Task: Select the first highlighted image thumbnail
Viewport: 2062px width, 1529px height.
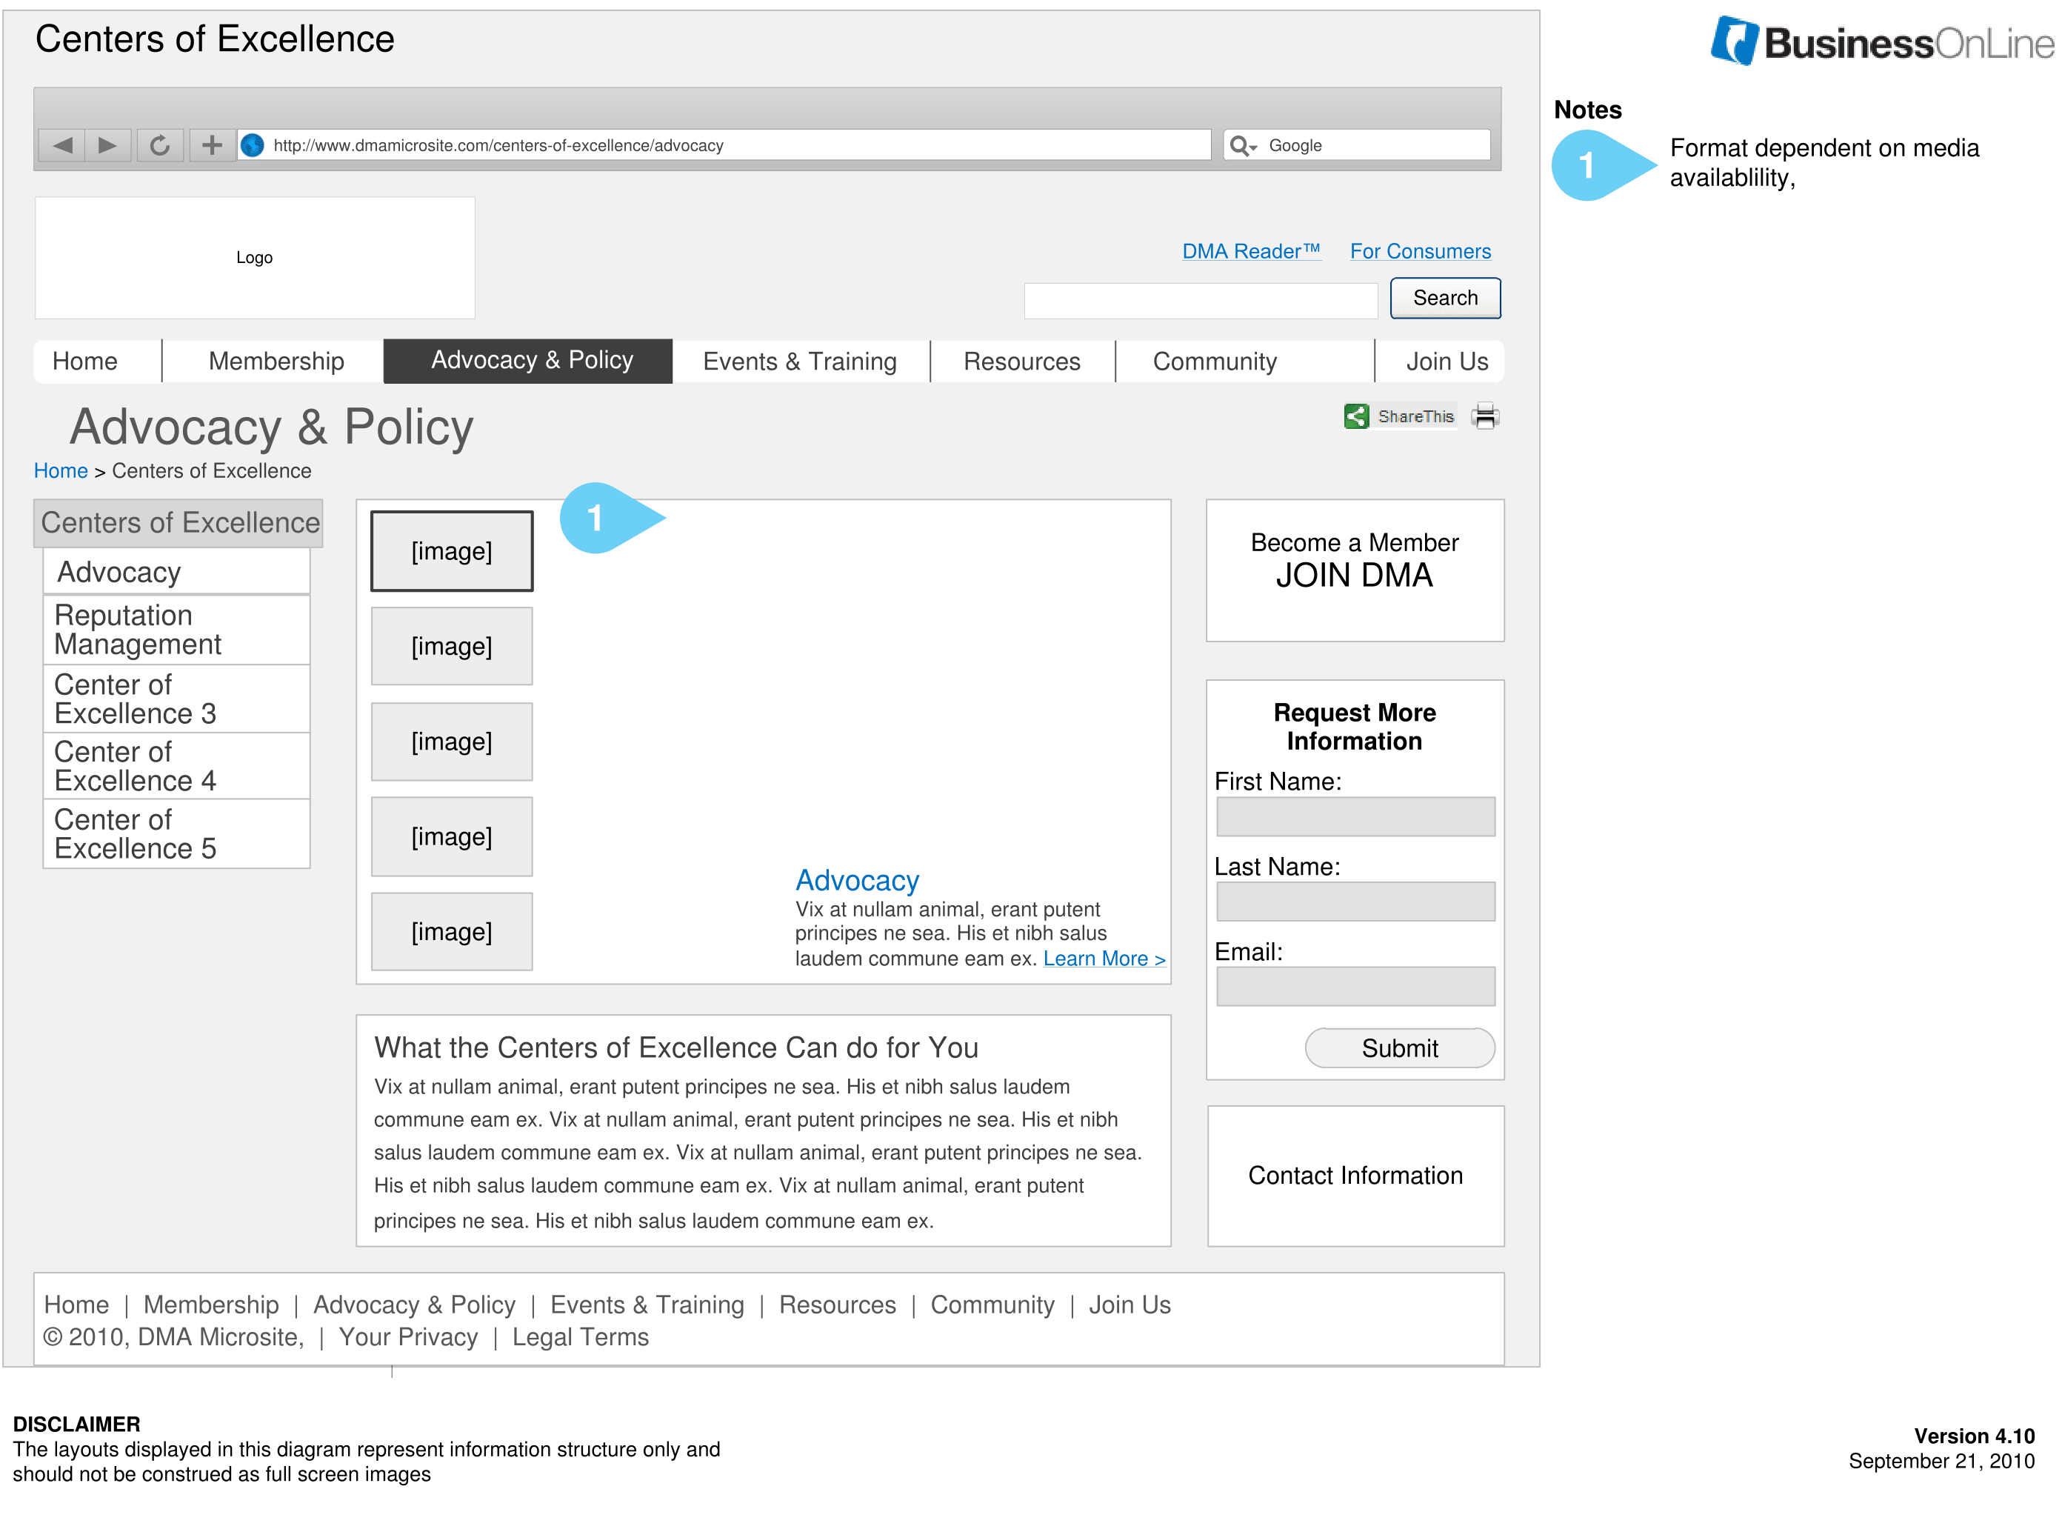Action: coord(452,550)
